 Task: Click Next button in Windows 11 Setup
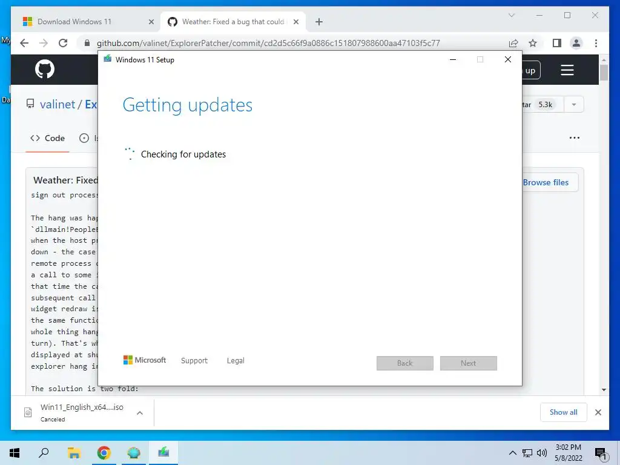469,363
